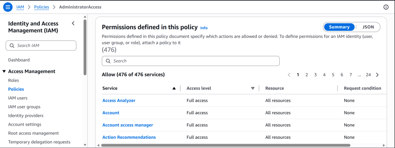The width and height of the screenshot is (395, 148).
Task: Click the Info link beside permissions heading
Action: [204, 28]
